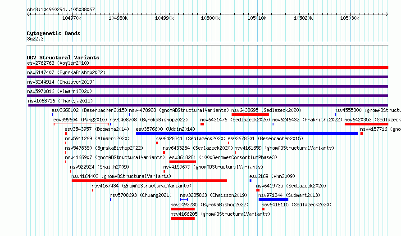401x236 pixels.
Task: Open nsv5708693 (Chuang2021) variant
Action: click(141, 195)
